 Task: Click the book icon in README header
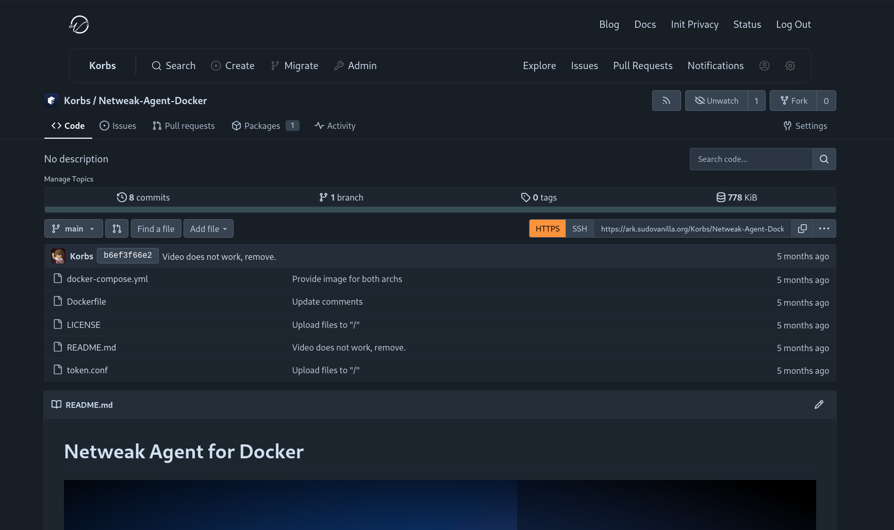[56, 405]
